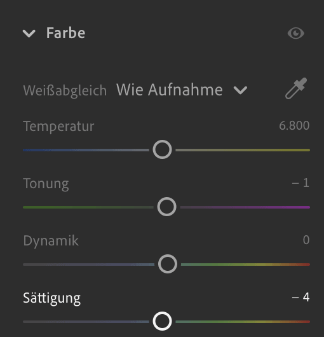Click the Sättigung value field

coord(300,298)
